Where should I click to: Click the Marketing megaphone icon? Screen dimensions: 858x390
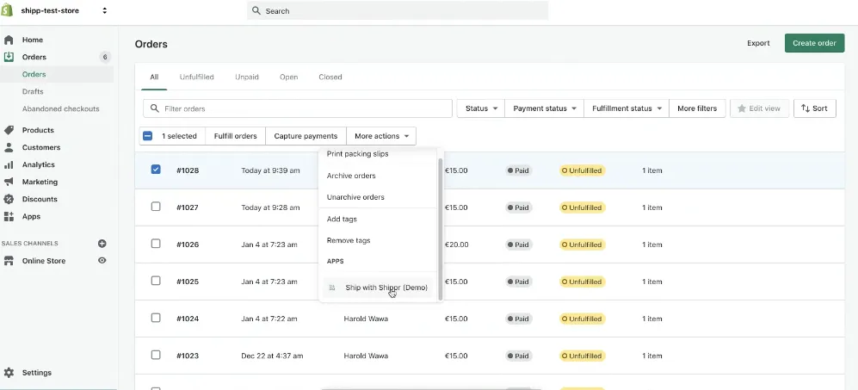pyautogui.click(x=9, y=182)
